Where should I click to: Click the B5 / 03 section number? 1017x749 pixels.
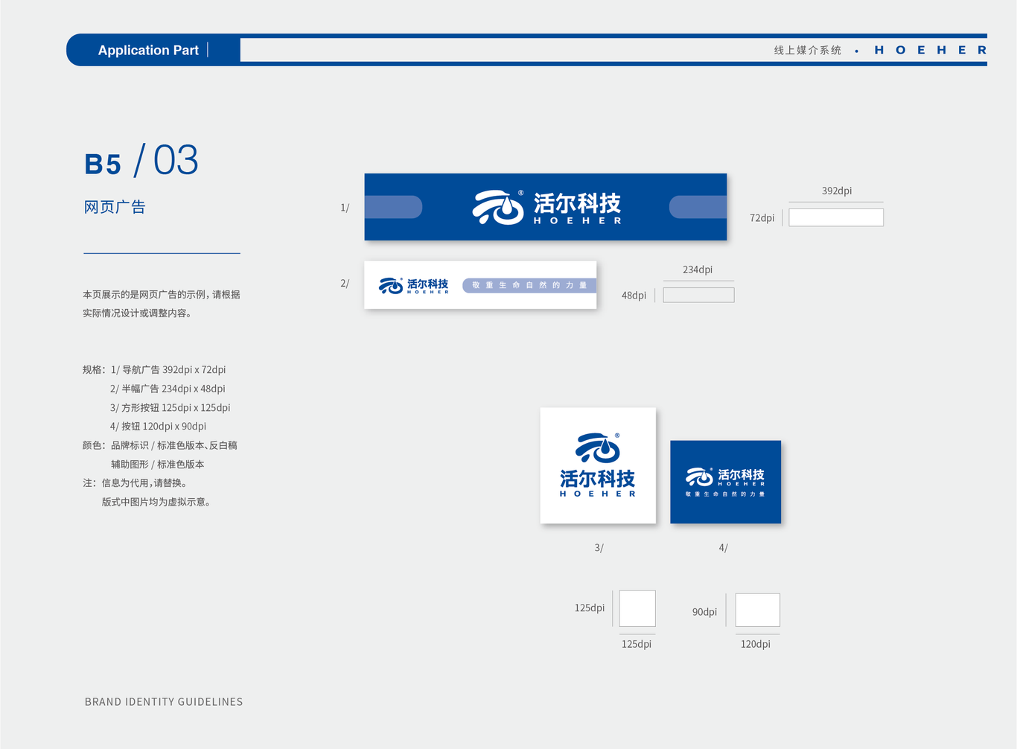pos(141,161)
